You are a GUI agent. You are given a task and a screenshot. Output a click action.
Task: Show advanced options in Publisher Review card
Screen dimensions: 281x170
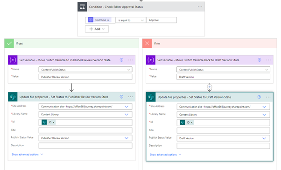click(27, 155)
